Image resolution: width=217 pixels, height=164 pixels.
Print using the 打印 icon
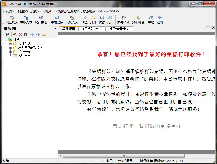(x=110, y=20)
